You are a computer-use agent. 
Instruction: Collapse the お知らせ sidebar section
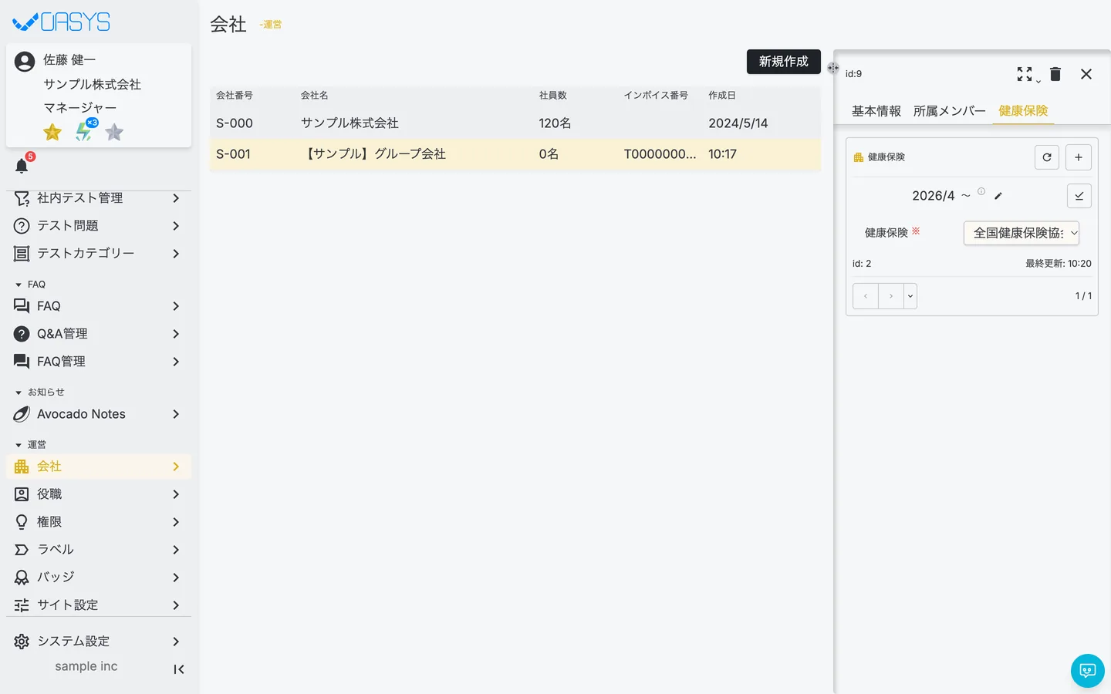[x=40, y=392]
